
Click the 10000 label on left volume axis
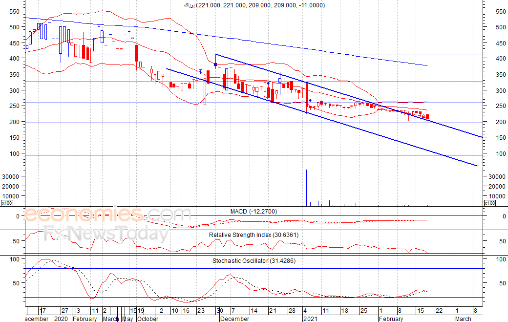11,196
